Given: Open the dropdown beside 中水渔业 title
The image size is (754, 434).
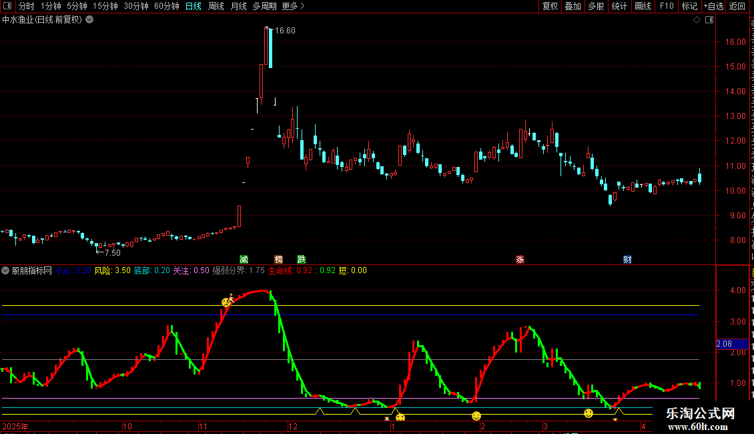Looking at the screenshot, I should [89, 20].
